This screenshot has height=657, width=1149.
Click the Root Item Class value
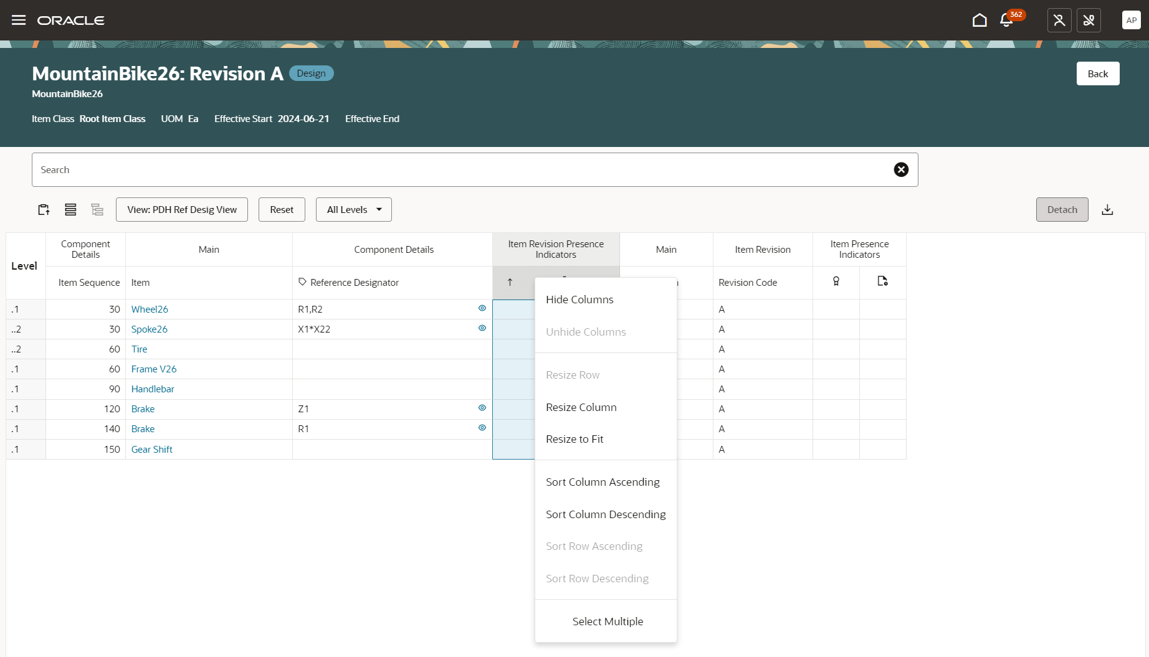pos(112,118)
